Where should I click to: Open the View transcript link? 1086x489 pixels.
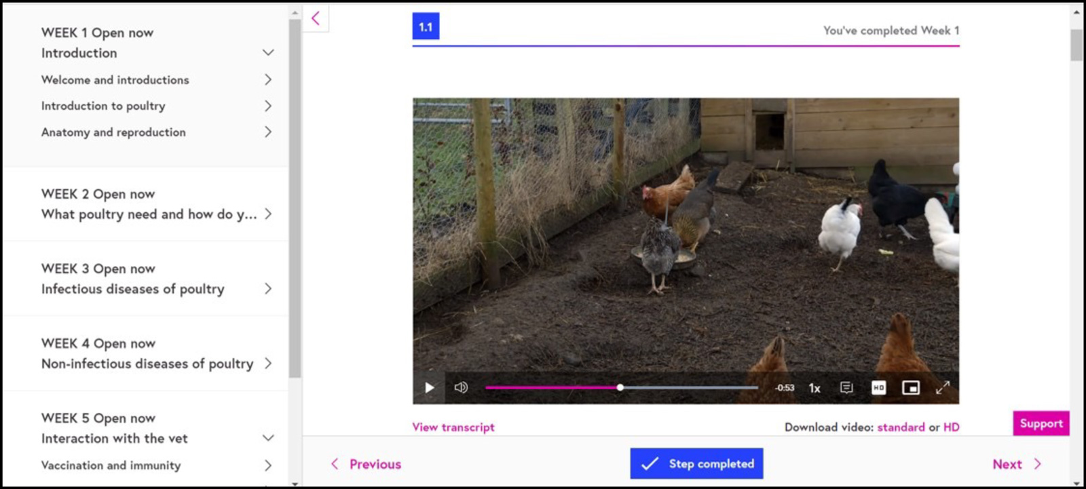(x=453, y=427)
